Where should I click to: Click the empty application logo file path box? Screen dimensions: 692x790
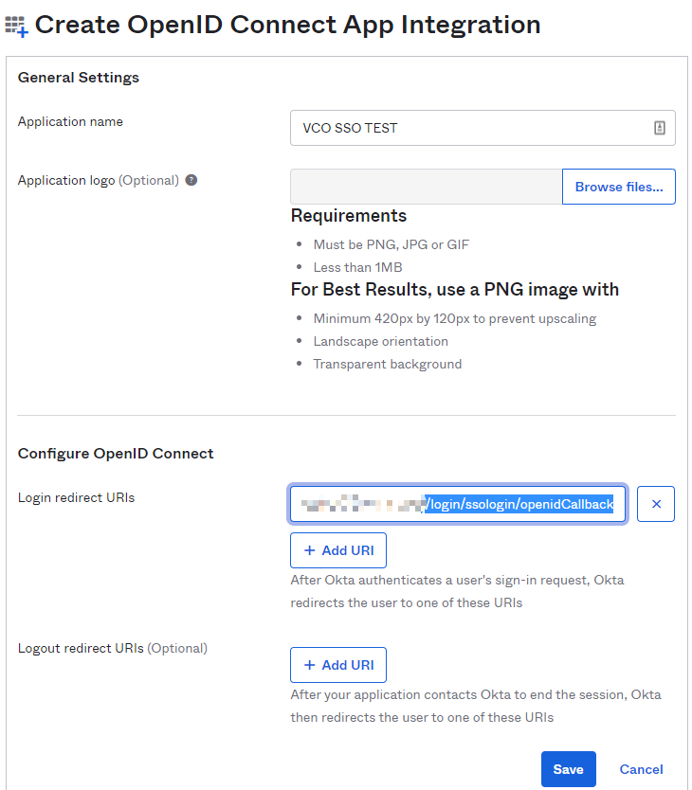tap(427, 187)
